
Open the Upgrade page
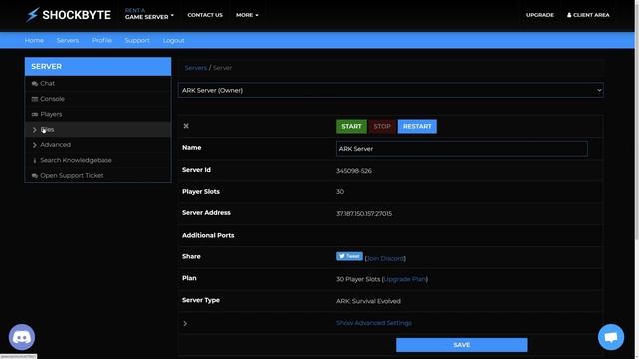pyautogui.click(x=539, y=15)
